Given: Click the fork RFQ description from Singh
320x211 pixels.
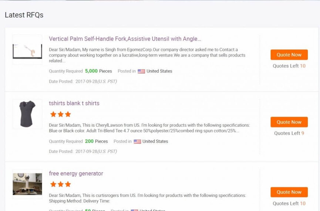Looking at the screenshot, I should (147, 55).
